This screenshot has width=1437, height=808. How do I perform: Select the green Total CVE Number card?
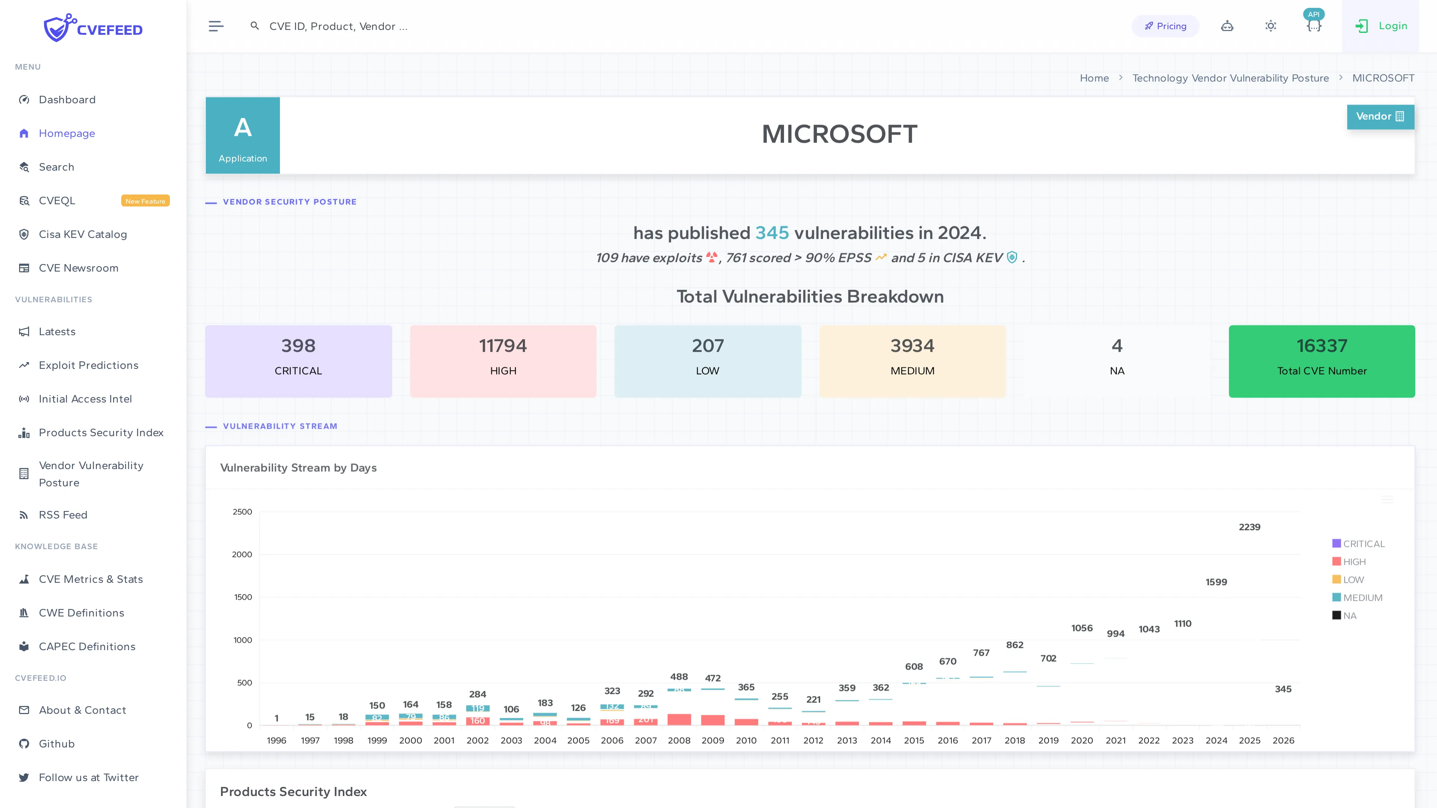(x=1321, y=361)
